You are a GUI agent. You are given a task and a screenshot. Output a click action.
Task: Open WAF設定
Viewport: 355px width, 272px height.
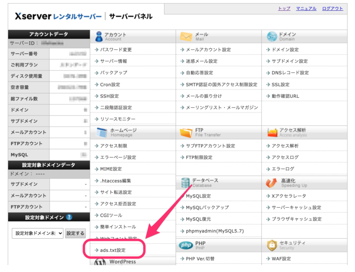[281, 259]
